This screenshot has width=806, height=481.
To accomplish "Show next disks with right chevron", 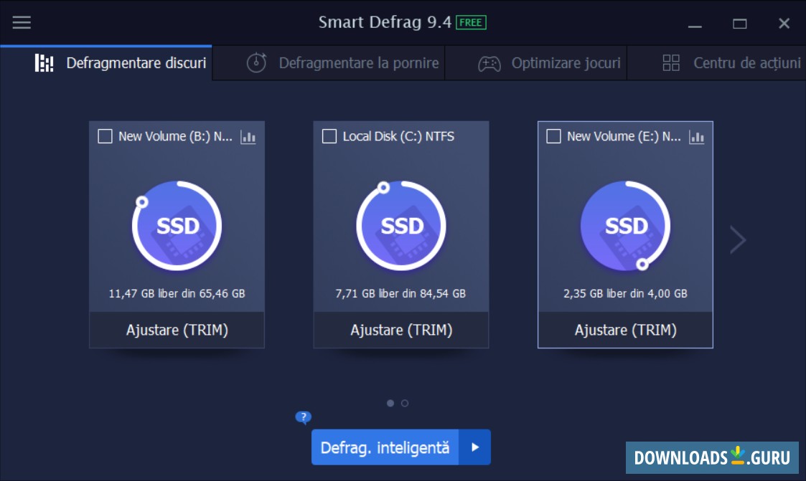I will pyautogui.click(x=738, y=239).
